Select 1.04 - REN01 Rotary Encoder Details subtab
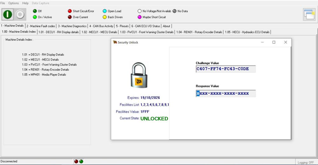 point(199,32)
